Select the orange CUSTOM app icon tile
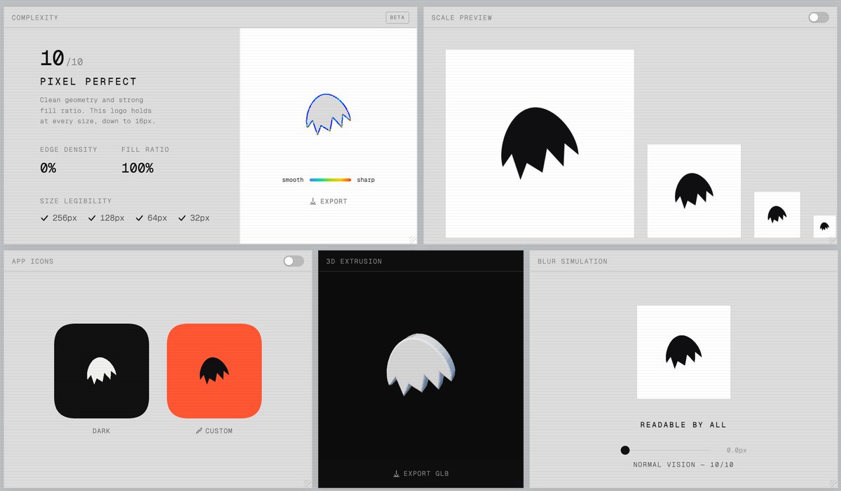The width and height of the screenshot is (841, 491). (x=214, y=371)
